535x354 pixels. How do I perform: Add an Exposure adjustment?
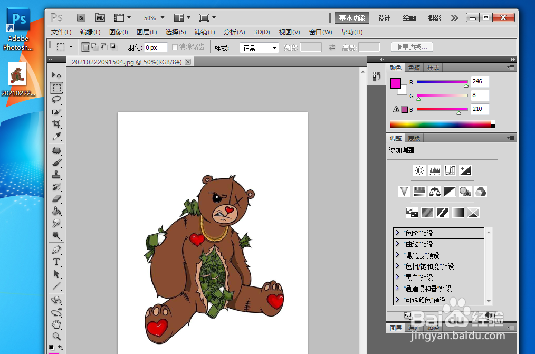coord(465,170)
